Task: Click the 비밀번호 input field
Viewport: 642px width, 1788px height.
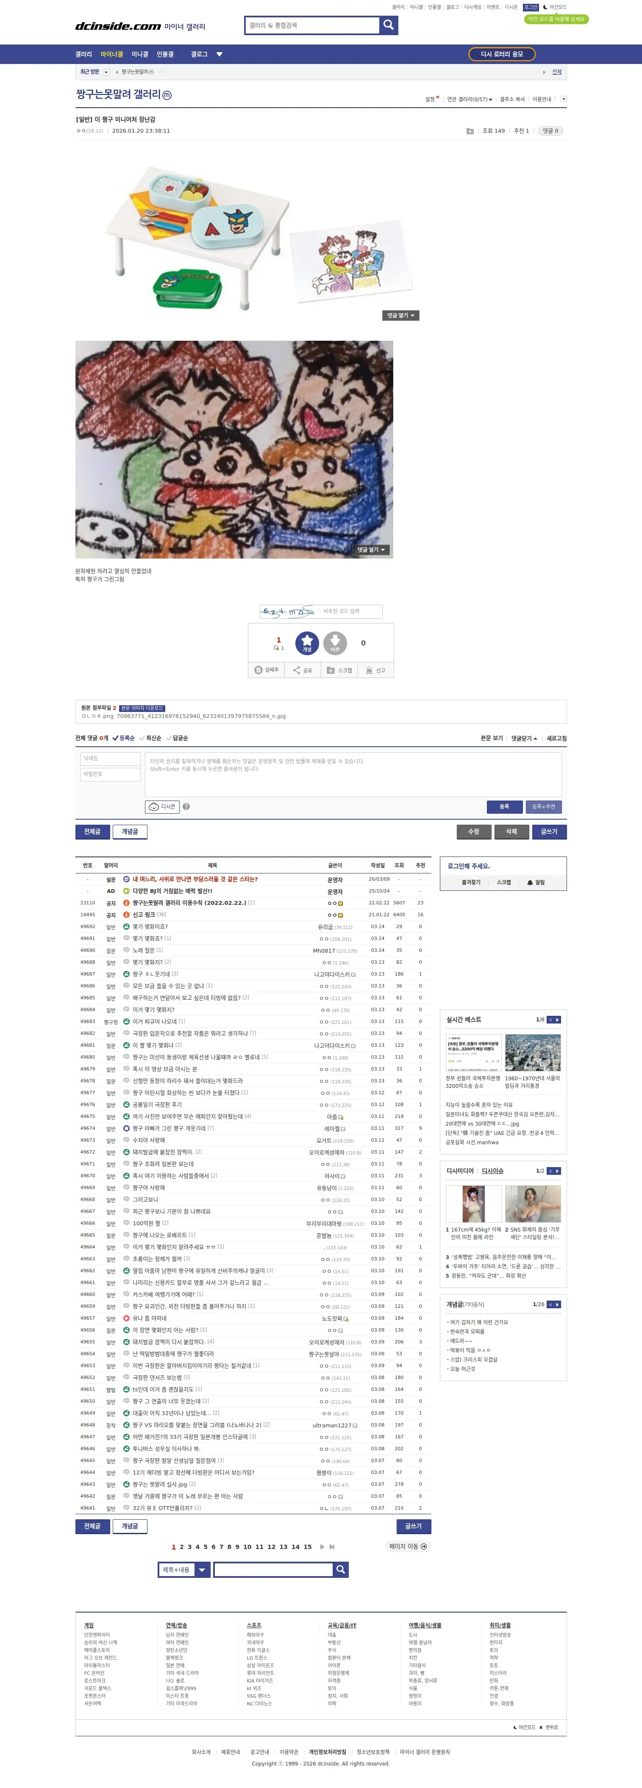Action: pos(111,774)
